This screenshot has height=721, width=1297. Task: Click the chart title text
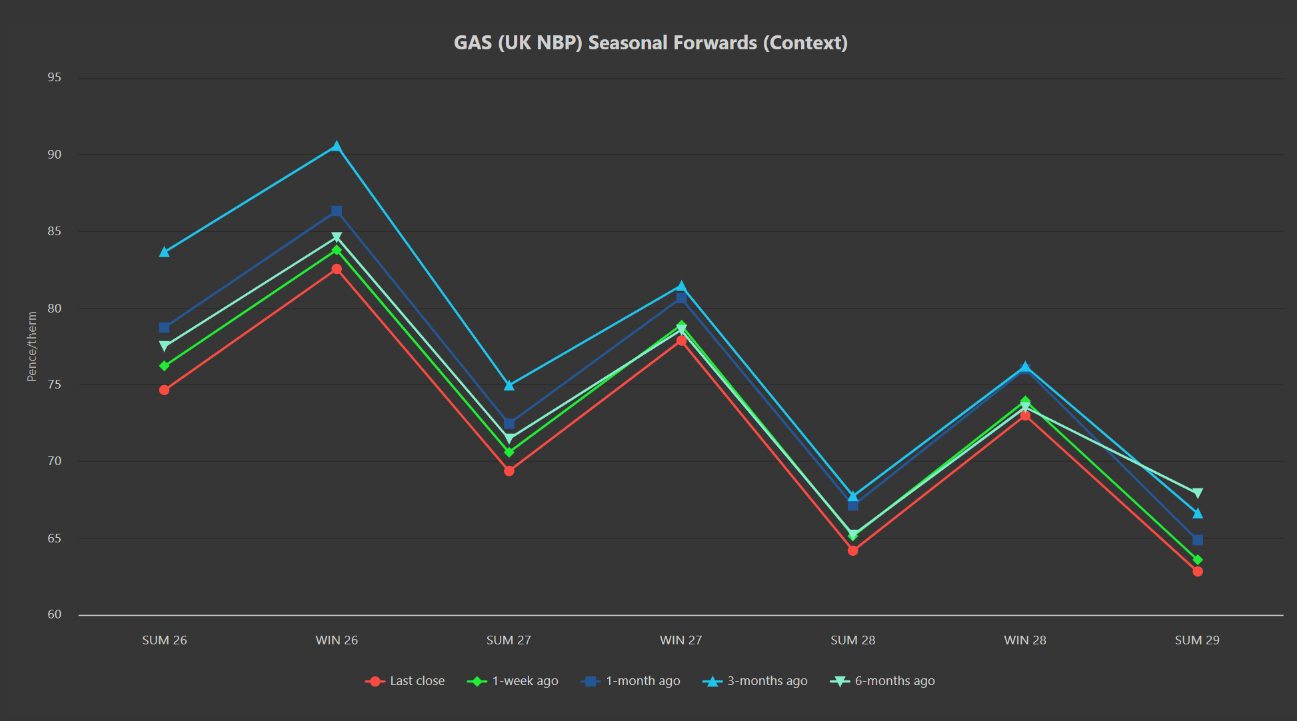tap(650, 43)
